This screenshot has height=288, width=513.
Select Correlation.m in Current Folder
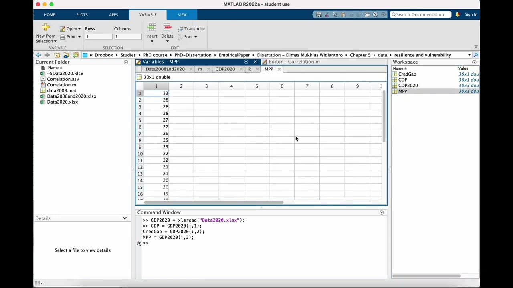[x=61, y=85]
